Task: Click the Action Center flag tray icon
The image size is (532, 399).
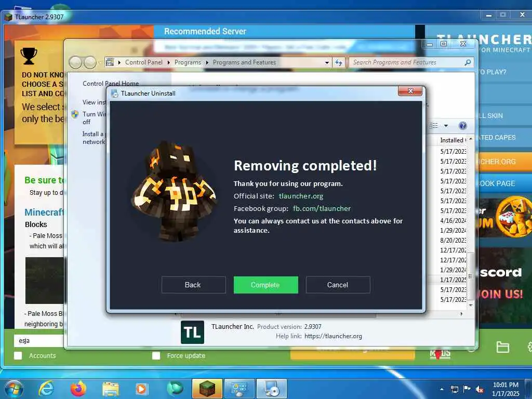Action: (x=467, y=389)
